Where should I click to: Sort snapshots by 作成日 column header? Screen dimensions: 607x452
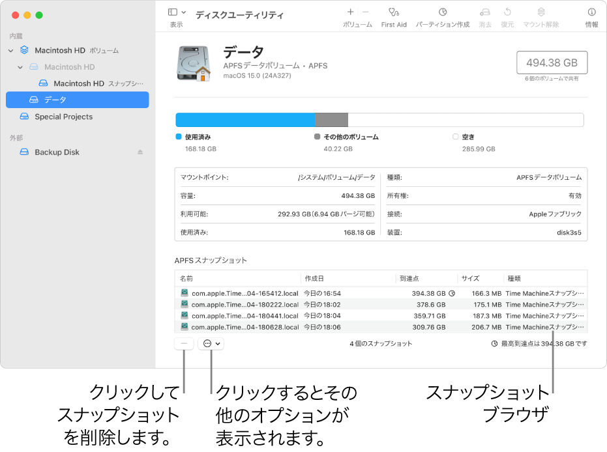pyautogui.click(x=348, y=278)
